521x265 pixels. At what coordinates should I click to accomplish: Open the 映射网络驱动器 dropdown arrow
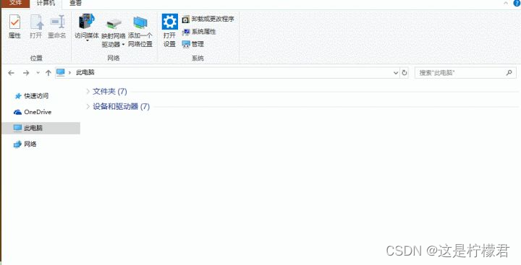(x=123, y=45)
